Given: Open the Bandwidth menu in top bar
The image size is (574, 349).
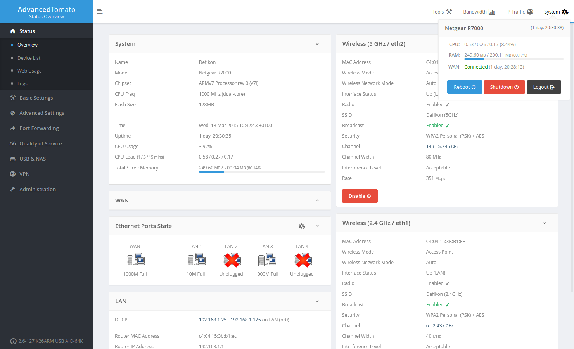Looking at the screenshot, I should click(x=479, y=12).
